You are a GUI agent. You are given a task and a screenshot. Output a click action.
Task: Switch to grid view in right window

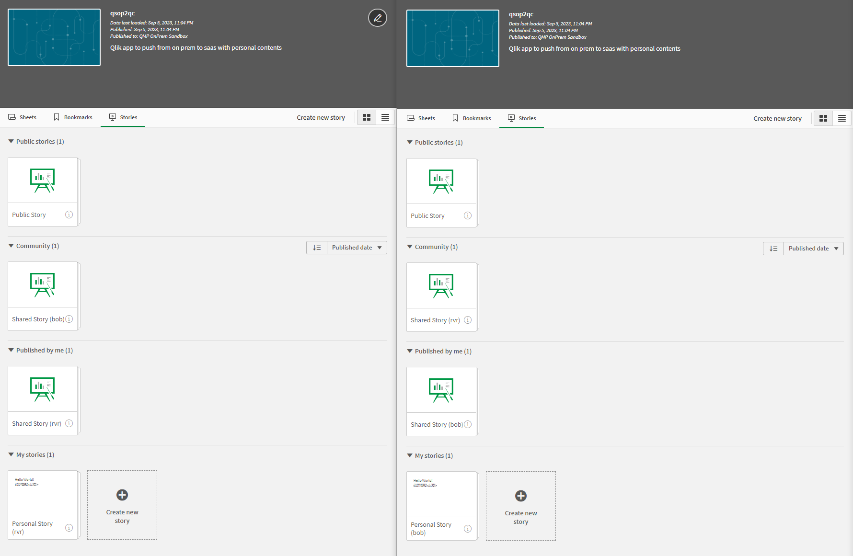click(823, 118)
